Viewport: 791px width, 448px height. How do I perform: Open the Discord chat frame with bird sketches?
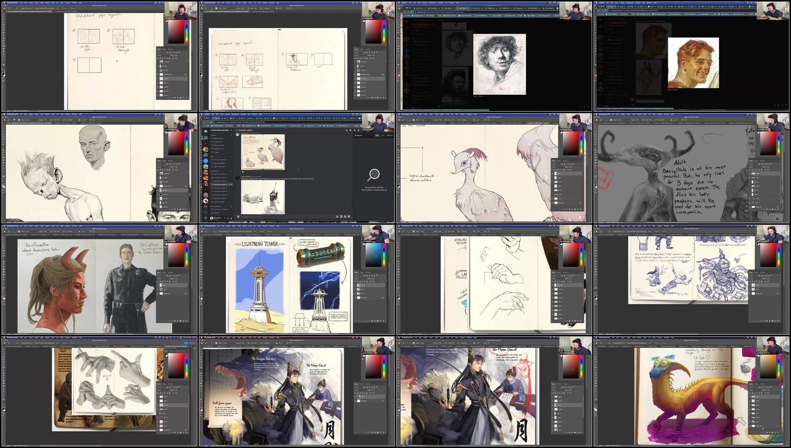click(297, 168)
